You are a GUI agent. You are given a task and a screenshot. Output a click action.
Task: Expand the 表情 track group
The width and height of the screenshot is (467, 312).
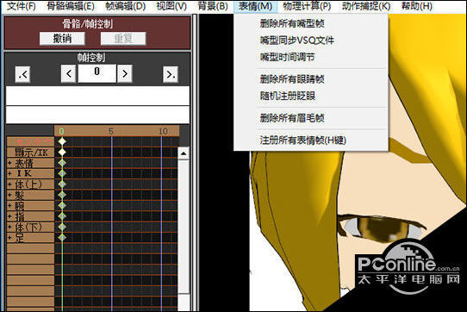click(9, 163)
